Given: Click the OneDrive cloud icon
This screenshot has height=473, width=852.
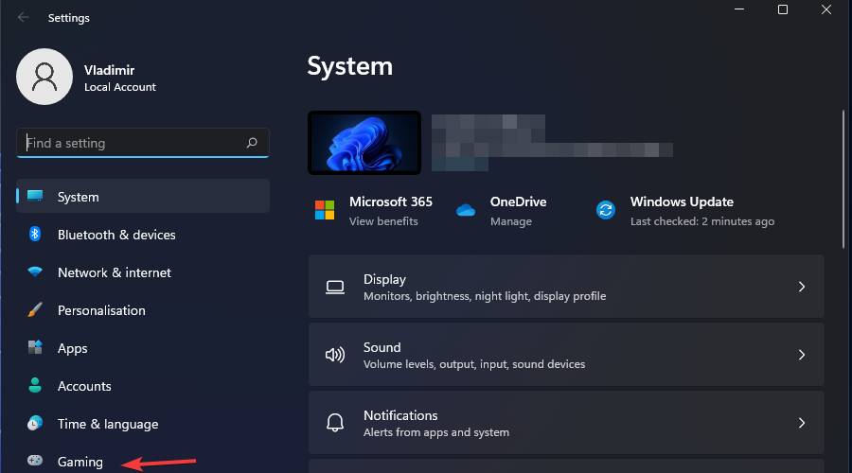Looking at the screenshot, I should pos(466,211).
